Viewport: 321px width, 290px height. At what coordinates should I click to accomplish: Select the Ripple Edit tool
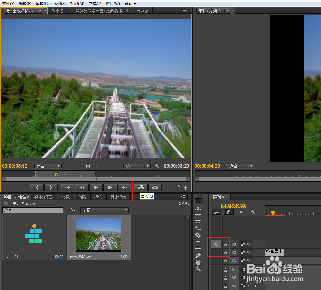[198, 215]
